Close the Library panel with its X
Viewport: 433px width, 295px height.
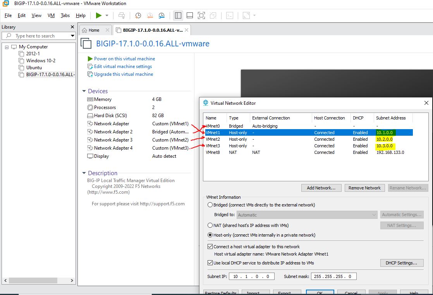72,27
